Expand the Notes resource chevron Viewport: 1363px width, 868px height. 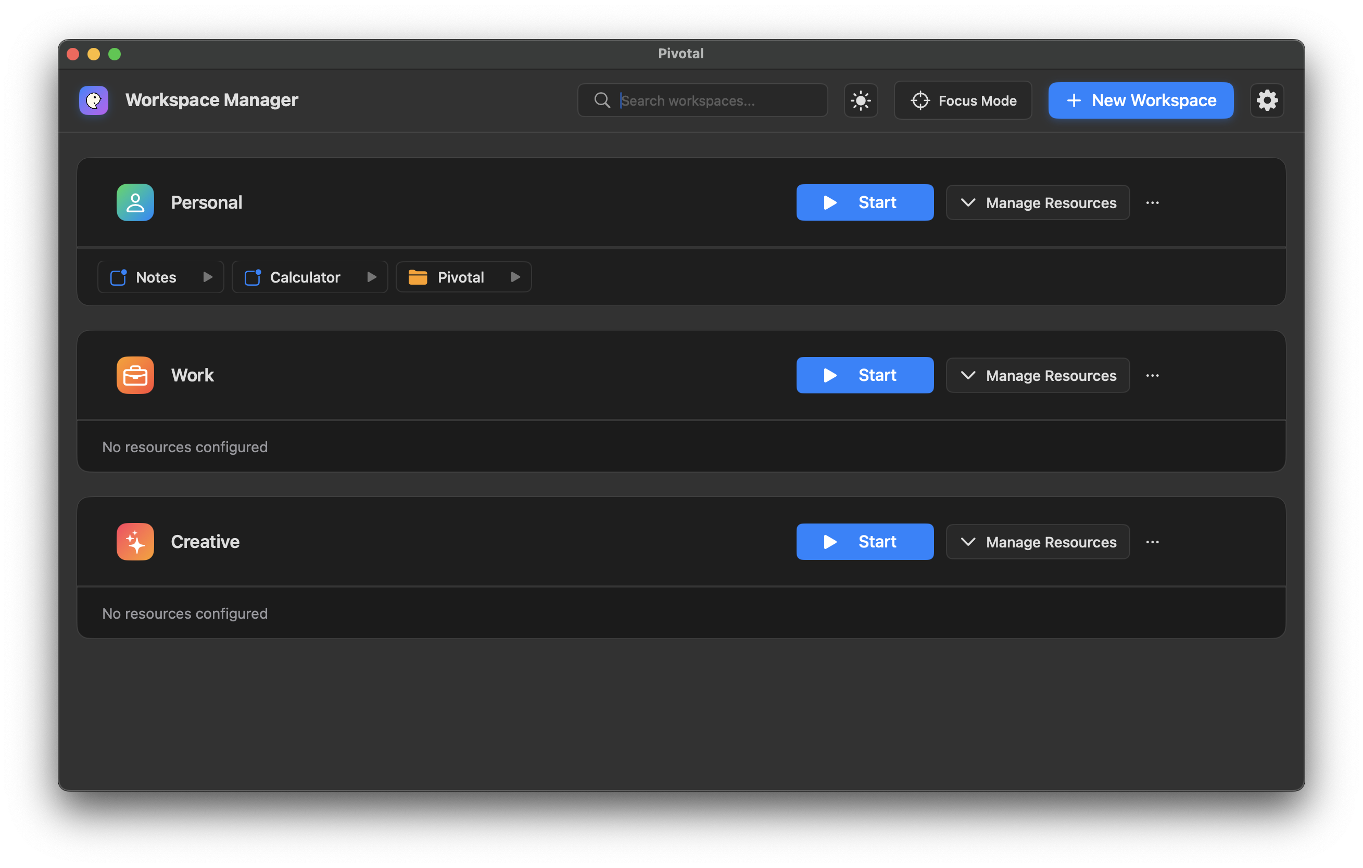tap(207, 277)
